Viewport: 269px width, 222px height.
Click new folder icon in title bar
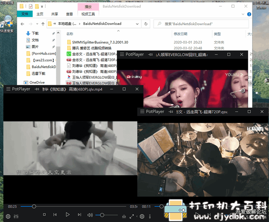coord(37,7)
